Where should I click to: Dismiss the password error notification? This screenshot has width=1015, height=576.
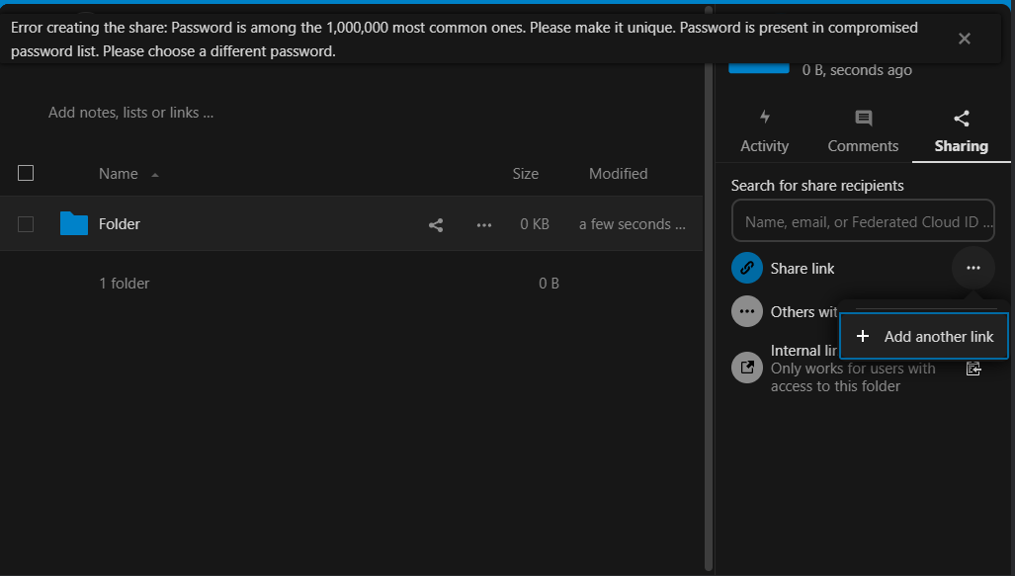964,39
